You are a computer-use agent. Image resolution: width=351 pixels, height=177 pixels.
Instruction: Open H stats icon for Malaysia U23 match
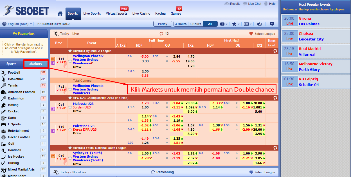pos(53,109)
